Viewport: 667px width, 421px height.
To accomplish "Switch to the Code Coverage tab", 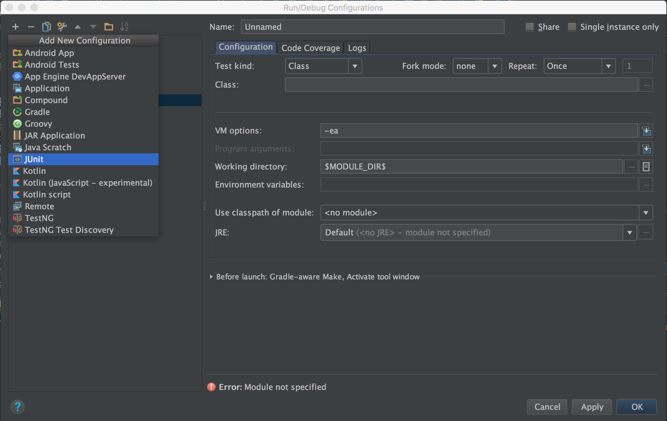I will 310,48.
